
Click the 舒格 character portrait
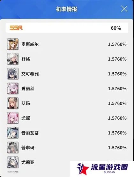coord(13,59)
